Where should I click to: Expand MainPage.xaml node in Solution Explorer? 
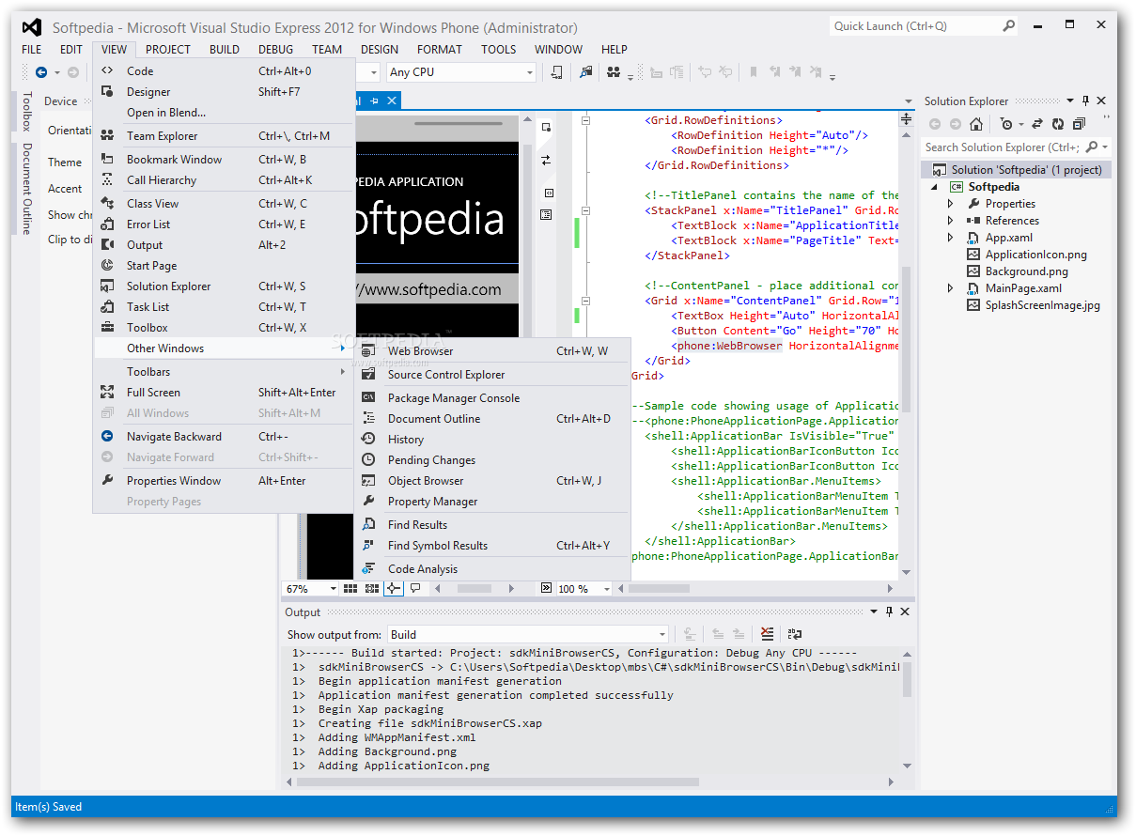(x=951, y=288)
